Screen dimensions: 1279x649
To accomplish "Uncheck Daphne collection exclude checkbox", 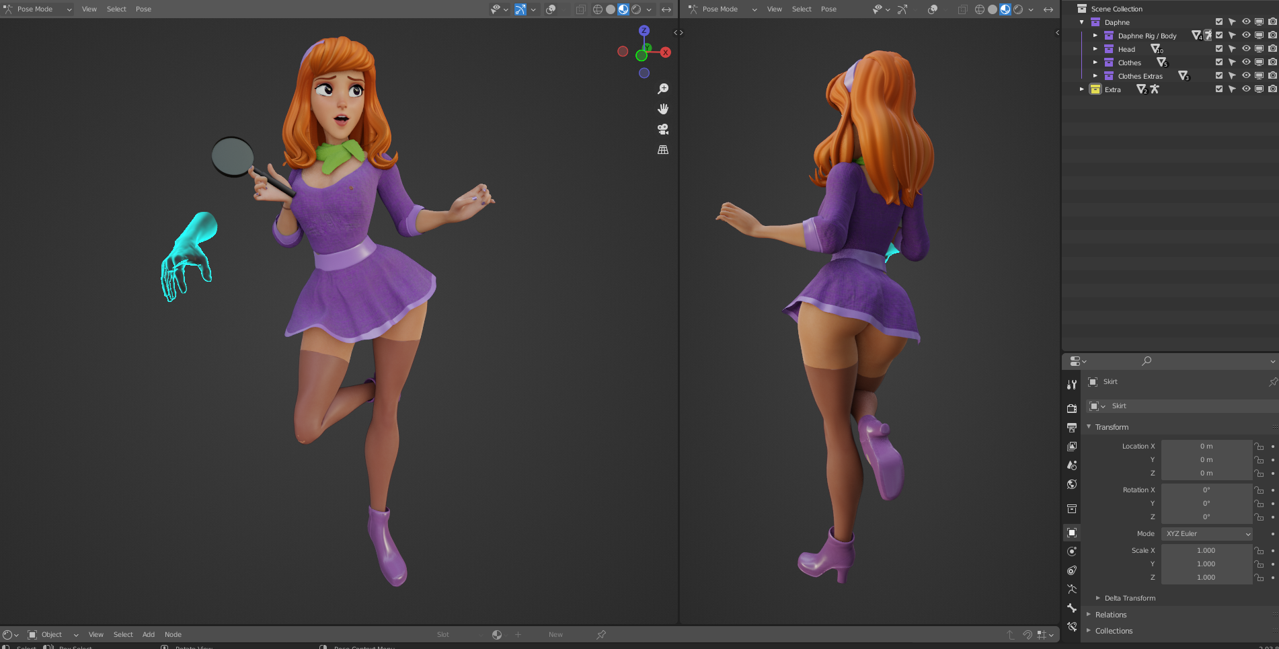I will click(x=1219, y=22).
